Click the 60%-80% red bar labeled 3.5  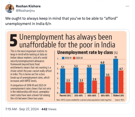(x=108, y=85)
